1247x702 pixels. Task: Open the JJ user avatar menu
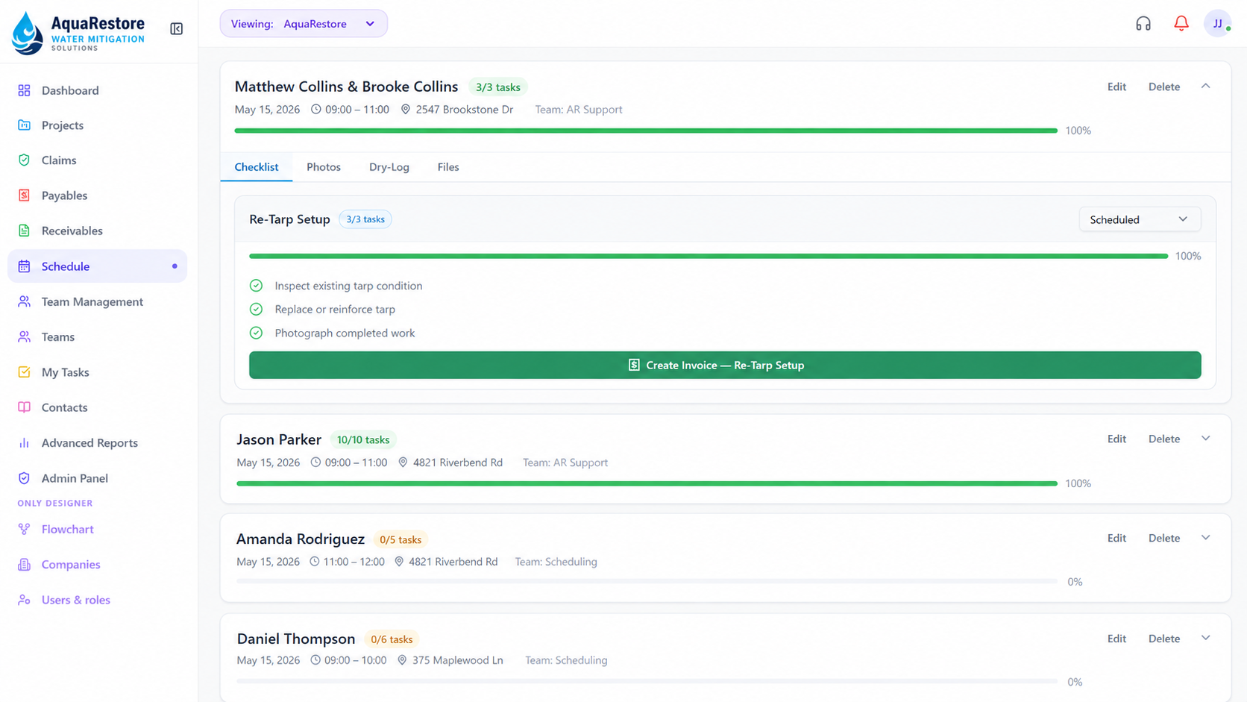pyautogui.click(x=1218, y=24)
